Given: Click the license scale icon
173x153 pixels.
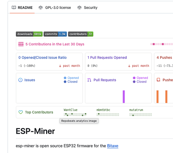Looking at the screenshot, I should tap(40, 7).
